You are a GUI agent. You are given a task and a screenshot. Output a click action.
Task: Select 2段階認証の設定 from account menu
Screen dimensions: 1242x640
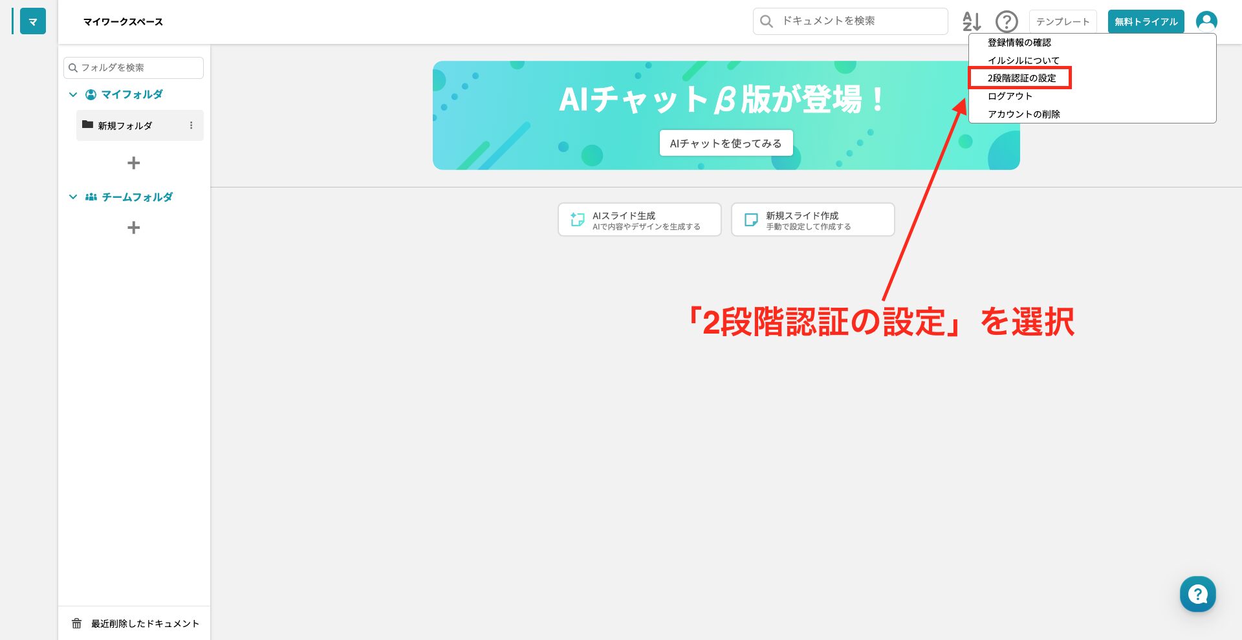(1020, 78)
